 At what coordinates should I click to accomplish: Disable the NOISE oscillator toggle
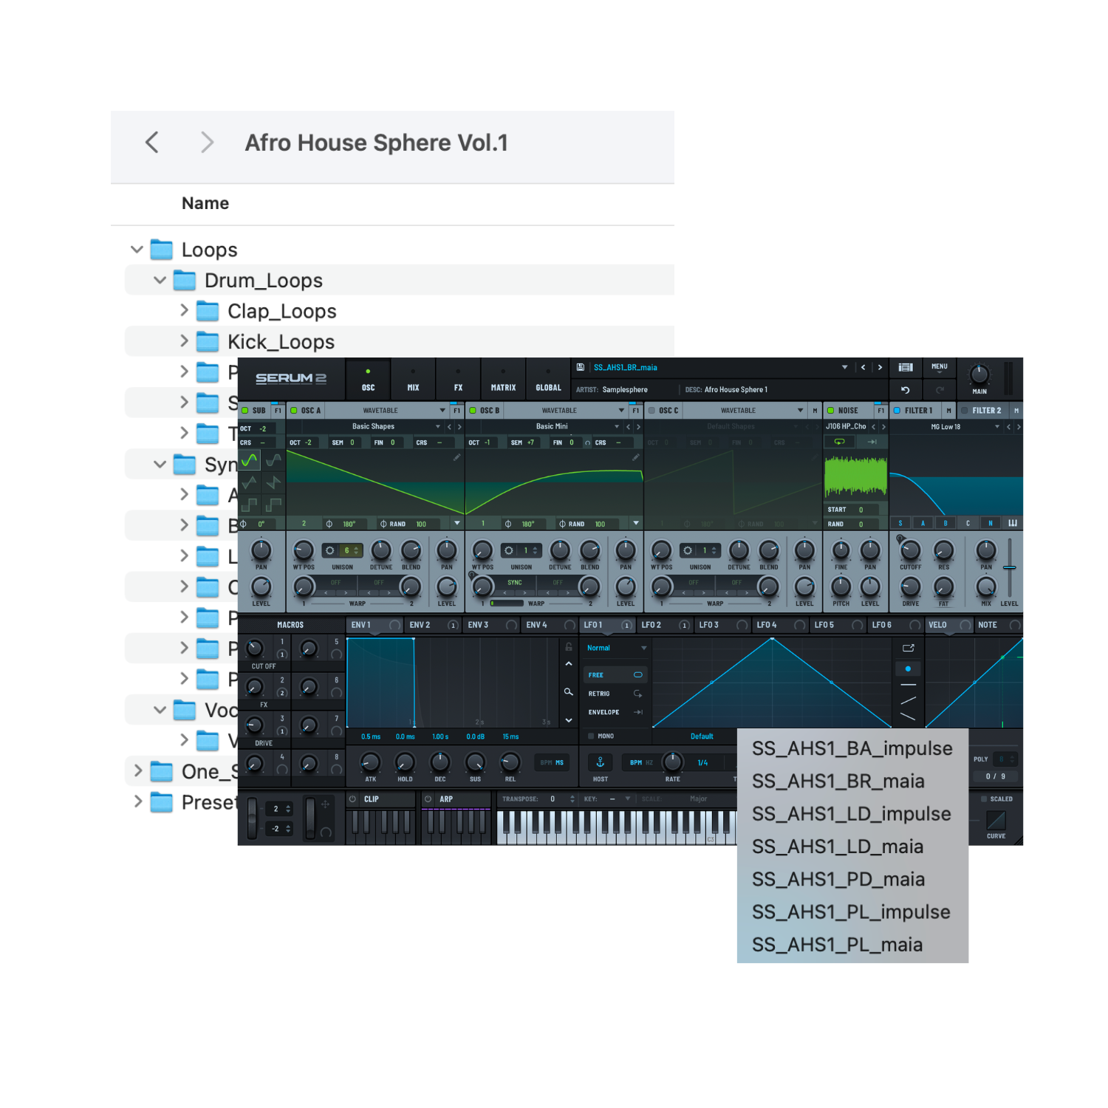(x=830, y=411)
